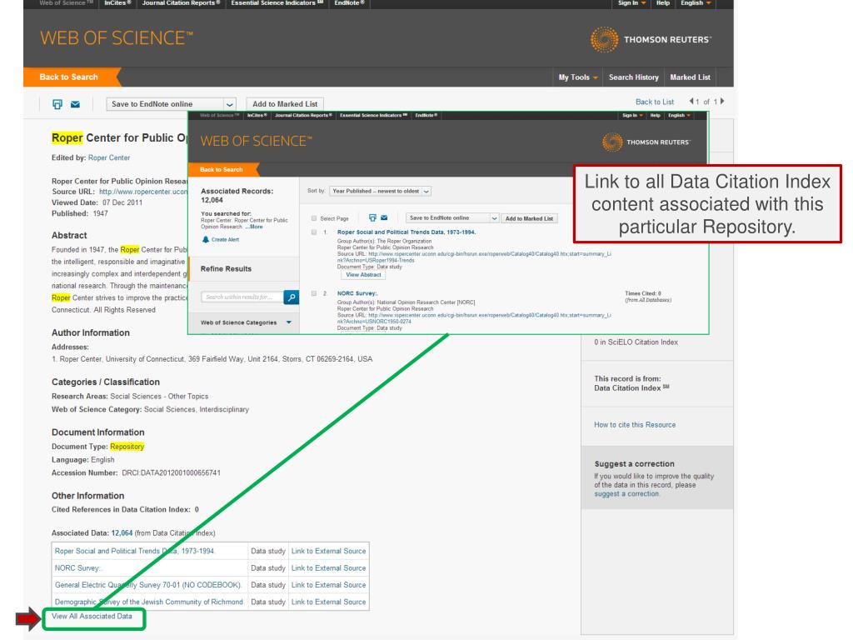
Task: Open the My Tools dropdown menu
Action: tap(578, 77)
